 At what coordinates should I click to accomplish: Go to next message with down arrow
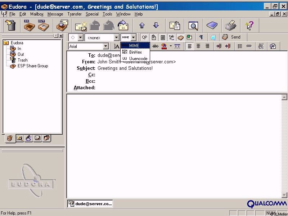pos(156,25)
